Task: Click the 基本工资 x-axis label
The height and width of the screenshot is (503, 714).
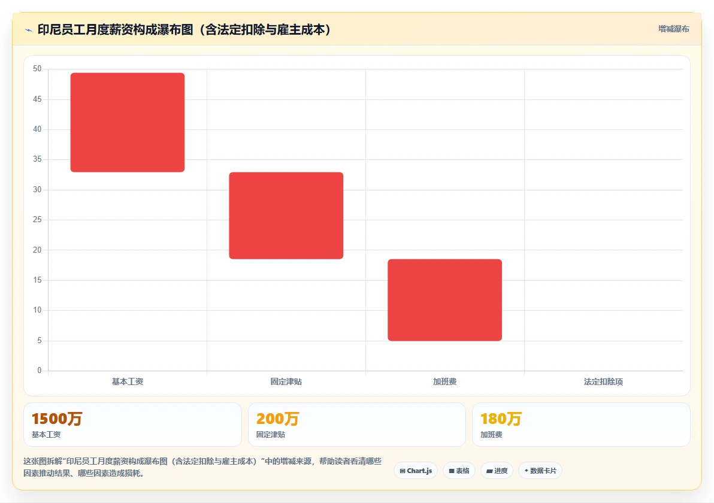Action: [128, 381]
